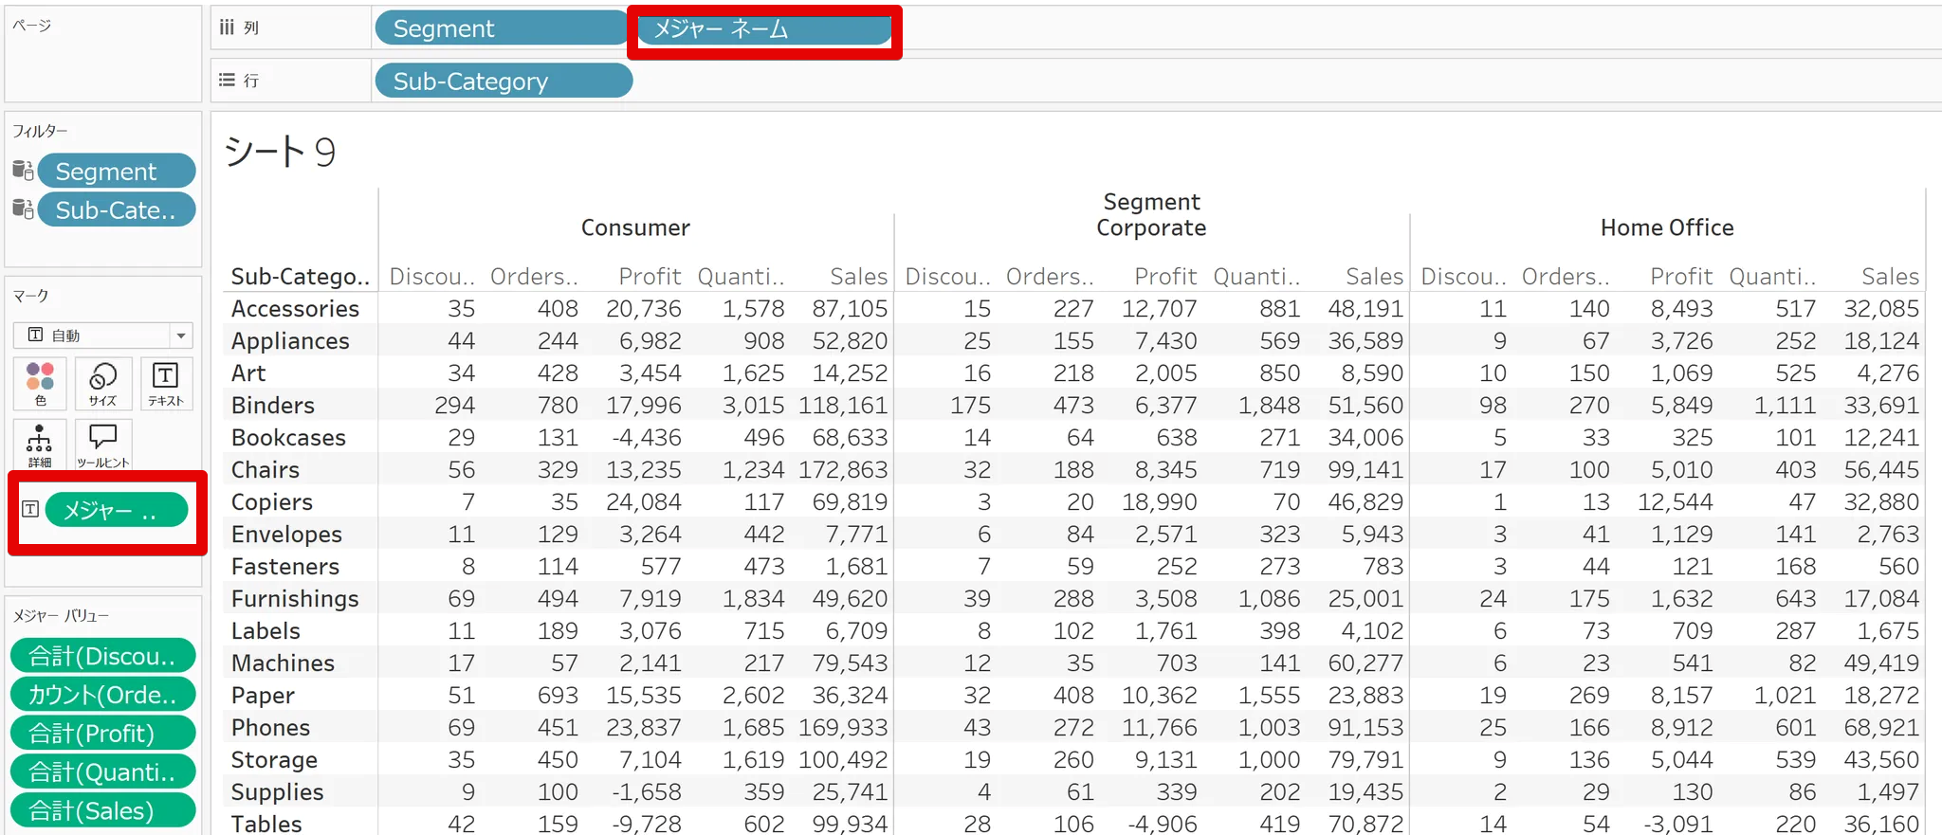Select the メジャー ネーム pill on columns
Viewport: 1942px width, 835px height.
click(764, 28)
